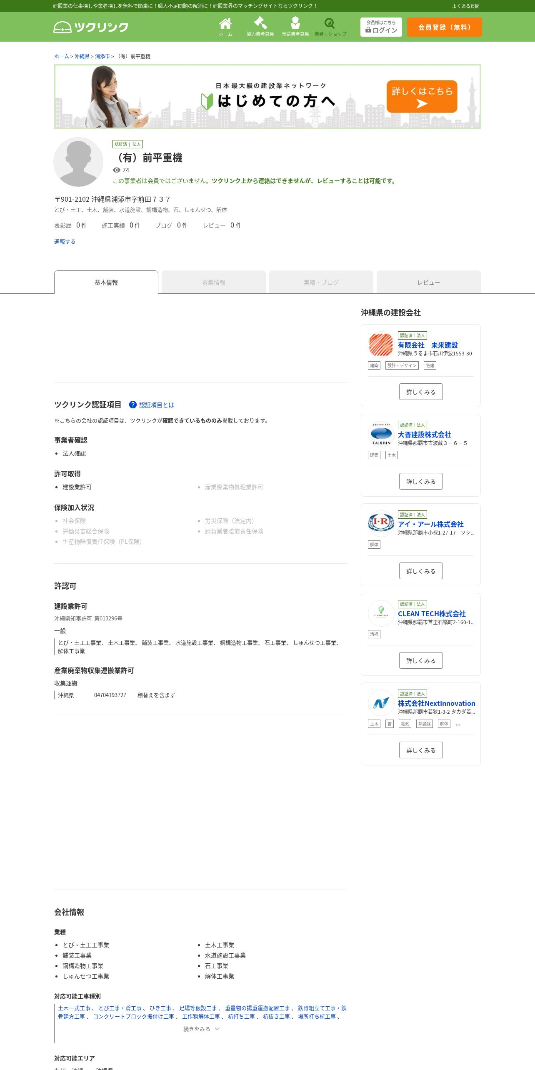The image size is (535, 1070).
Task: Open 杭打ち工事 link
Action: pyautogui.click(x=241, y=1017)
